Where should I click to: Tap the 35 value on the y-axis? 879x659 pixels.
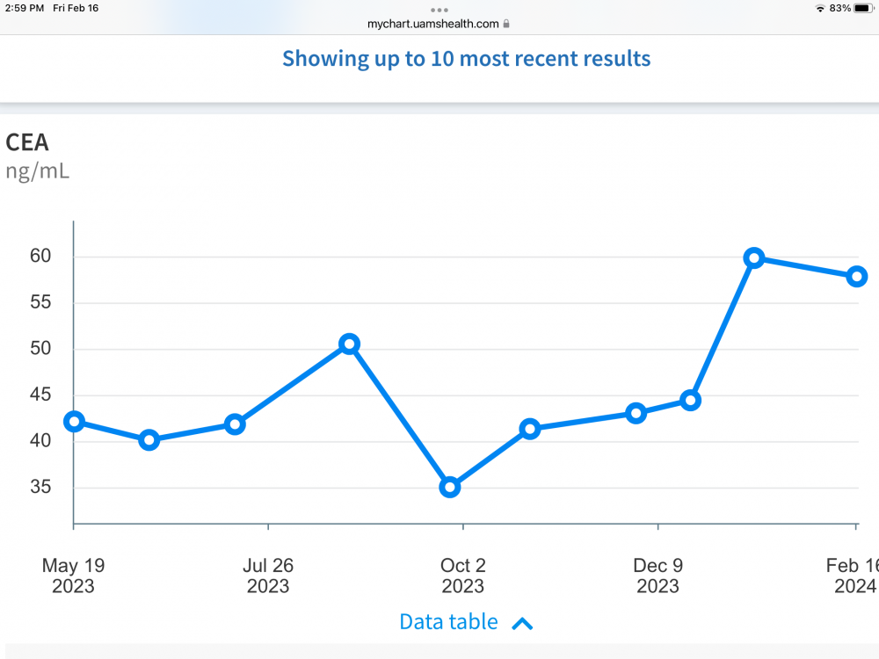(40, 487)
